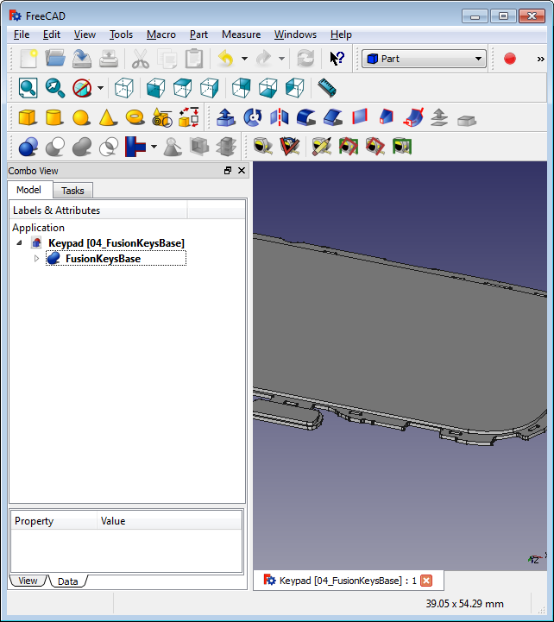
Task: Extrude the selected sketch
Action: tap(226, 117)
